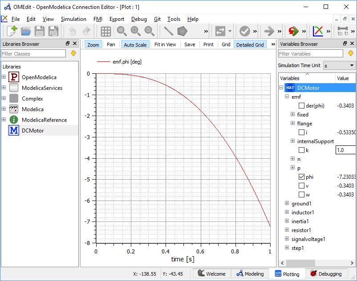Screen dimensions: 357x281
Task: Uncheck the phi variable checkbox
Action: pyautogui.click(x=302, y=177)
